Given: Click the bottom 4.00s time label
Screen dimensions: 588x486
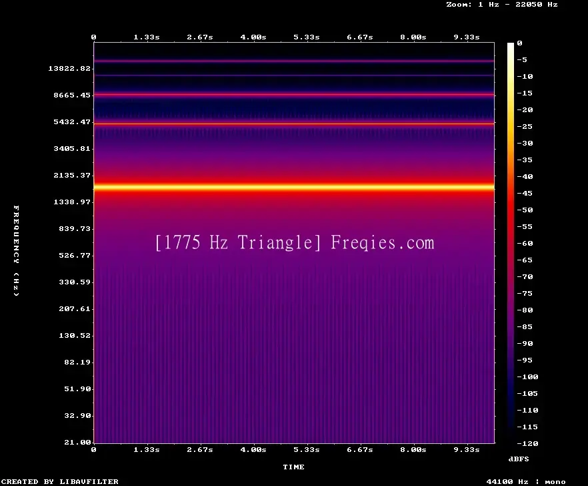Looking at the screenshot, I should coord(253,449).
